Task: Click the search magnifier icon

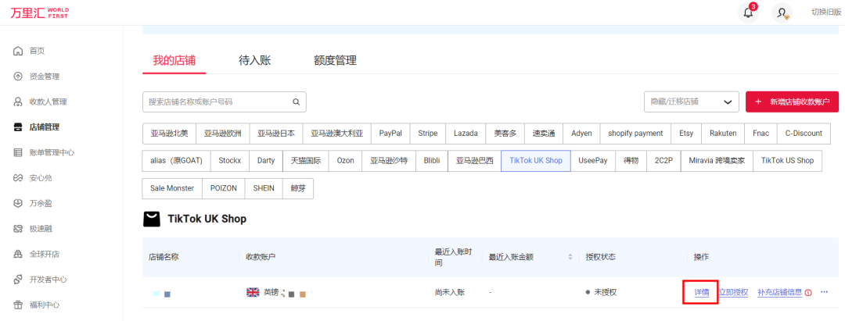Action: (296, 102)
